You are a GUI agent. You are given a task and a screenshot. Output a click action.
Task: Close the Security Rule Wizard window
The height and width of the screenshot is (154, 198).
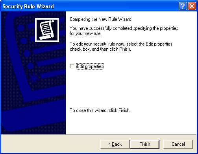coord(192,6)
